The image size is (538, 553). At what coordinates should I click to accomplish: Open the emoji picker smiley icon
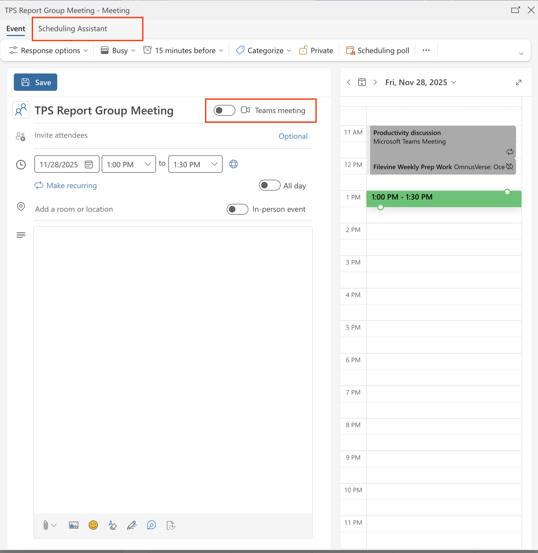pos(93,525)
